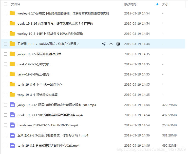The width and height of the screenshot is (188, 154).
Task: Check the box for jacky-19-3-5 folder
Action: tap(5, 54)
